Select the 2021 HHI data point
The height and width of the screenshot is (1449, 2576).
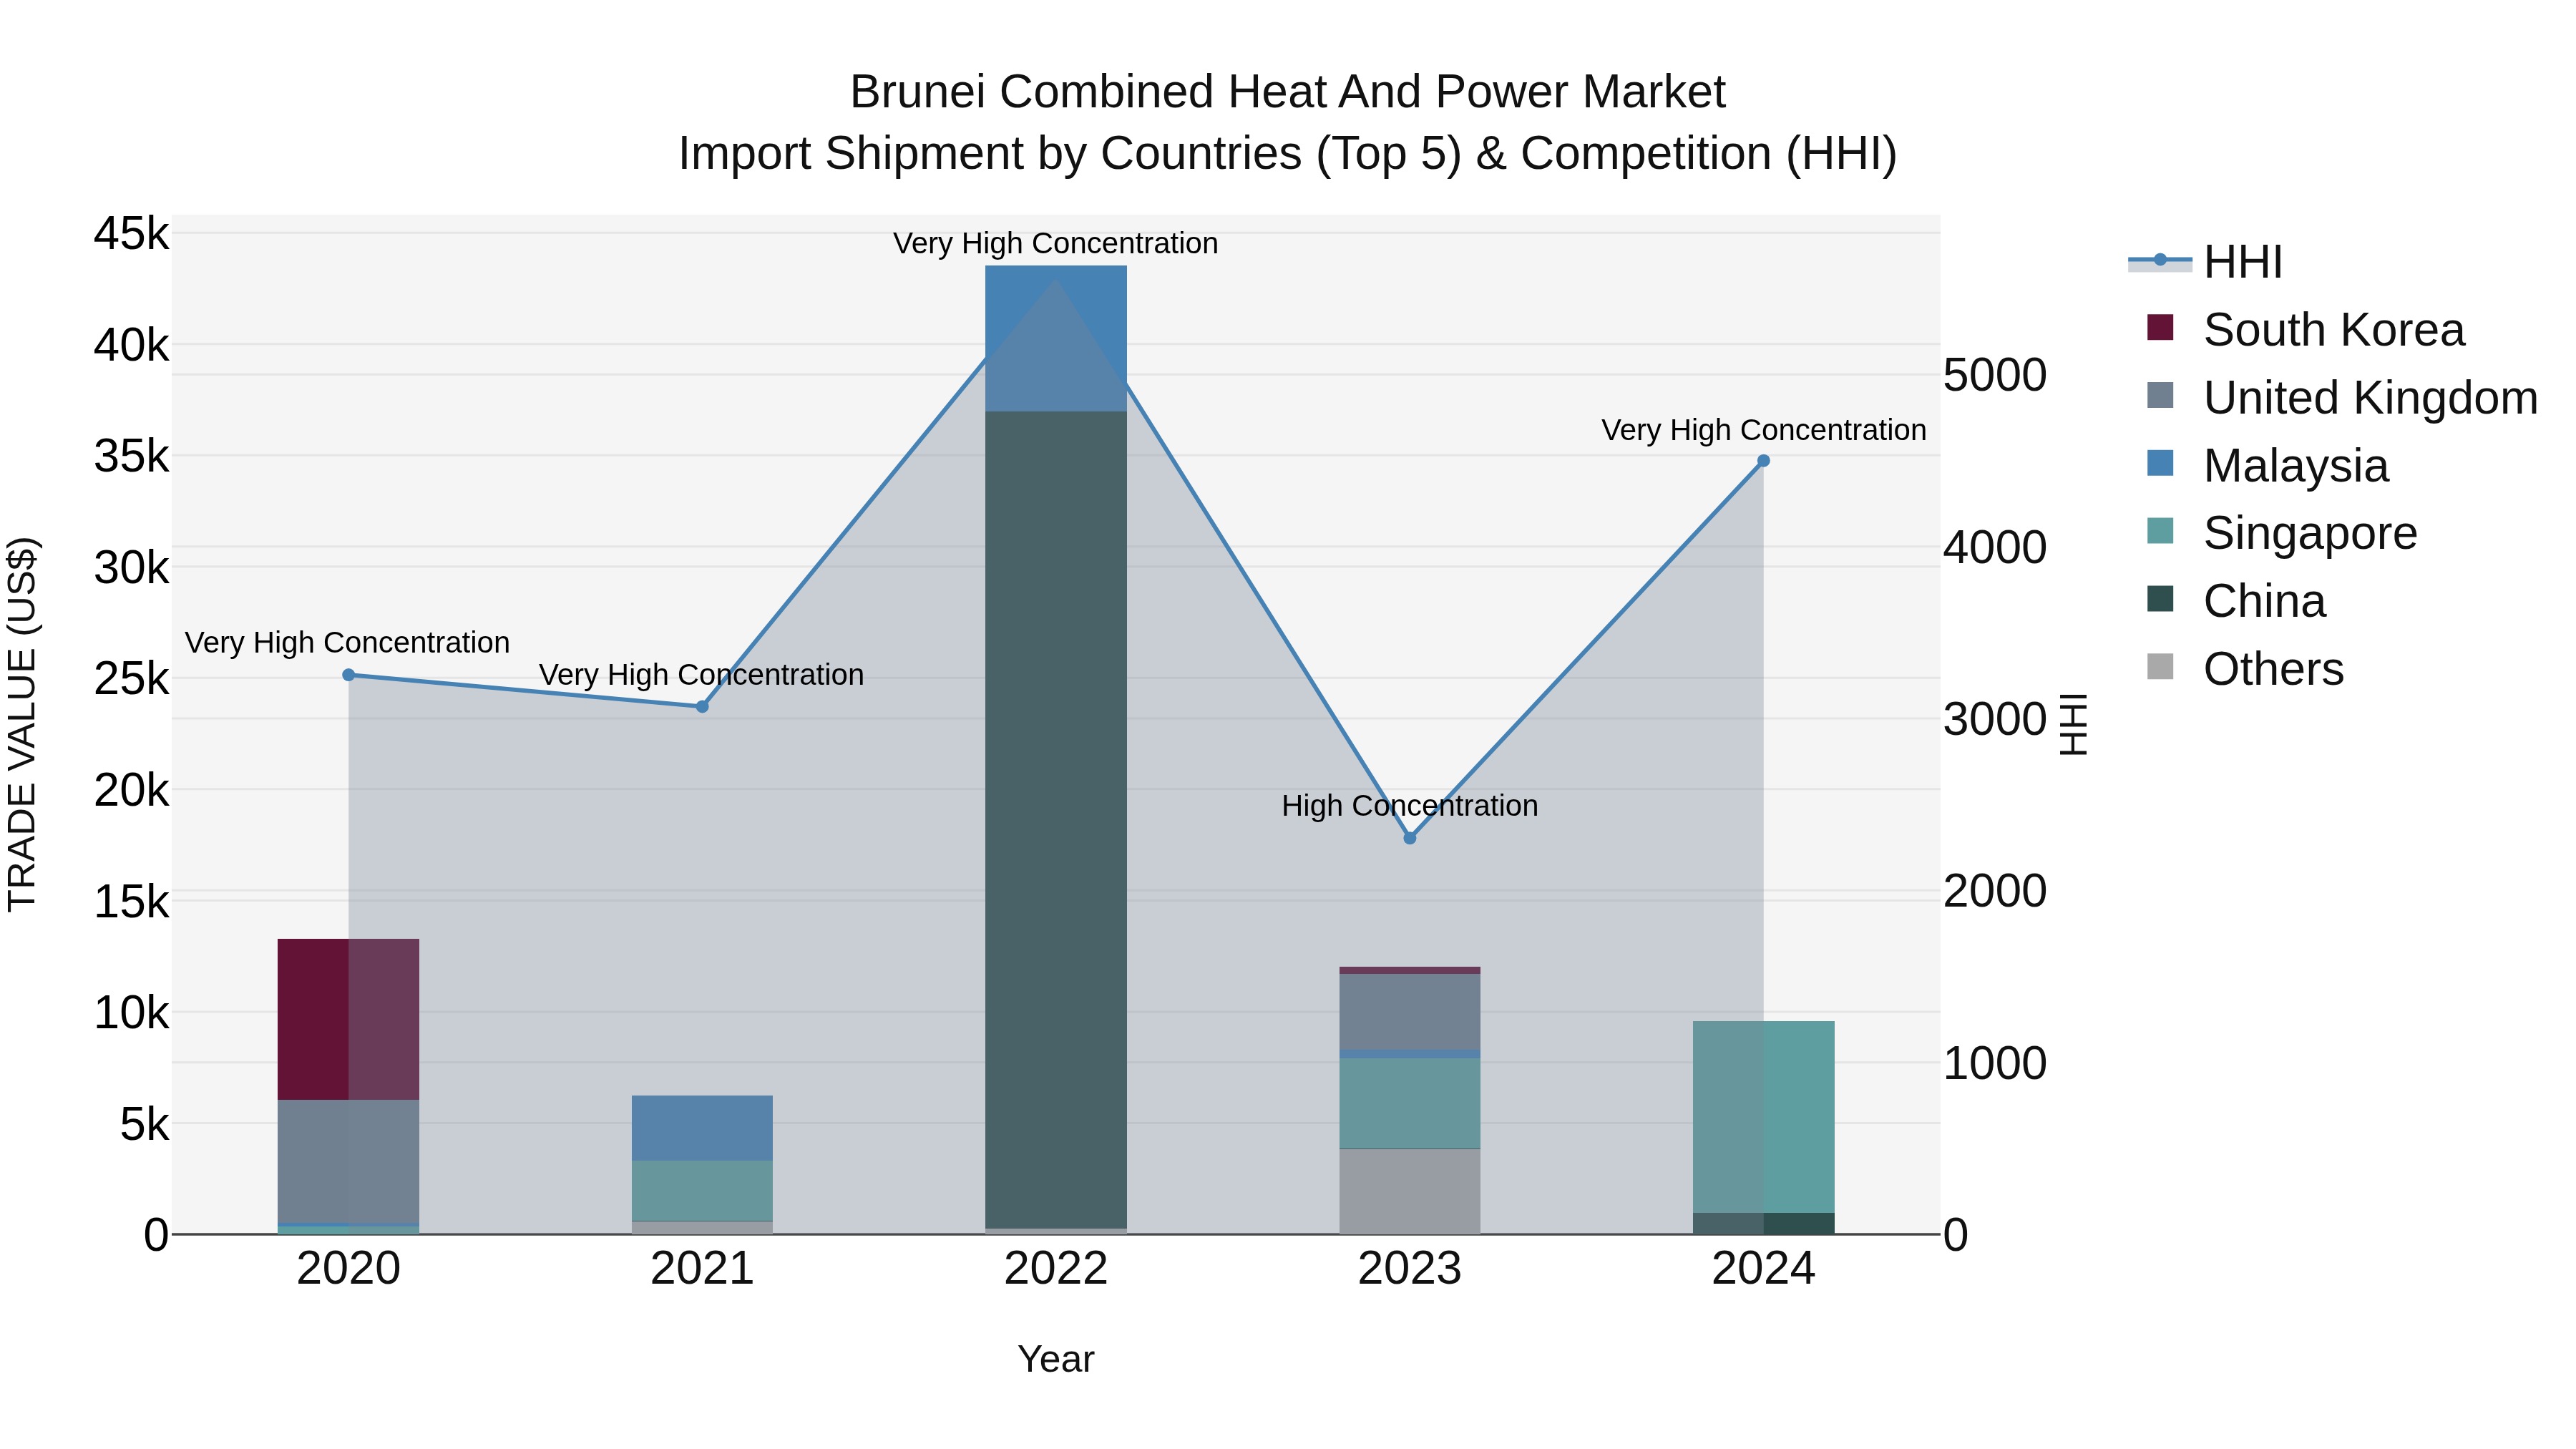702,707
